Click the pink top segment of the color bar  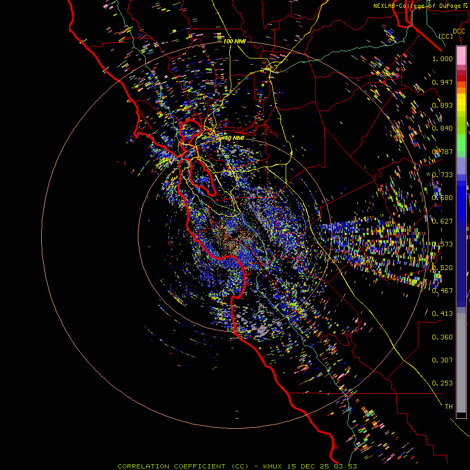(461, 55)
